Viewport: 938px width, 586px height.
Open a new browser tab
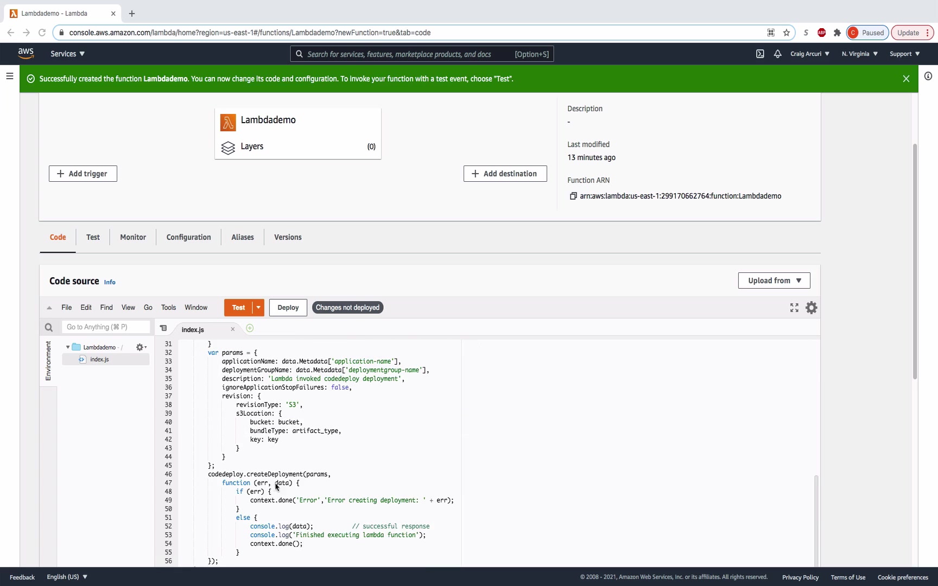[132, 14]
